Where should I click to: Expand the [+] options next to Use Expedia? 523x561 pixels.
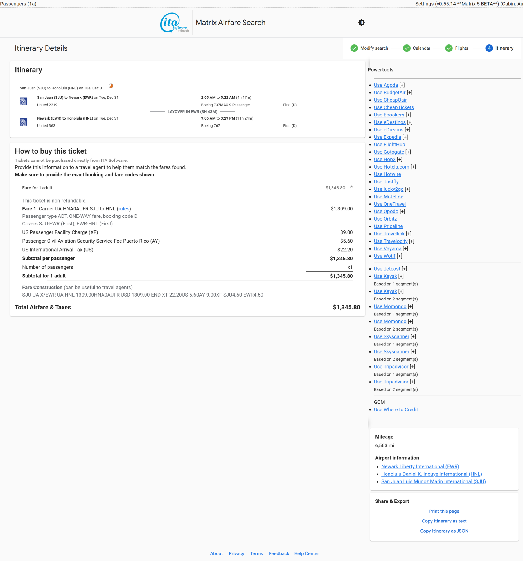[405, 137]
